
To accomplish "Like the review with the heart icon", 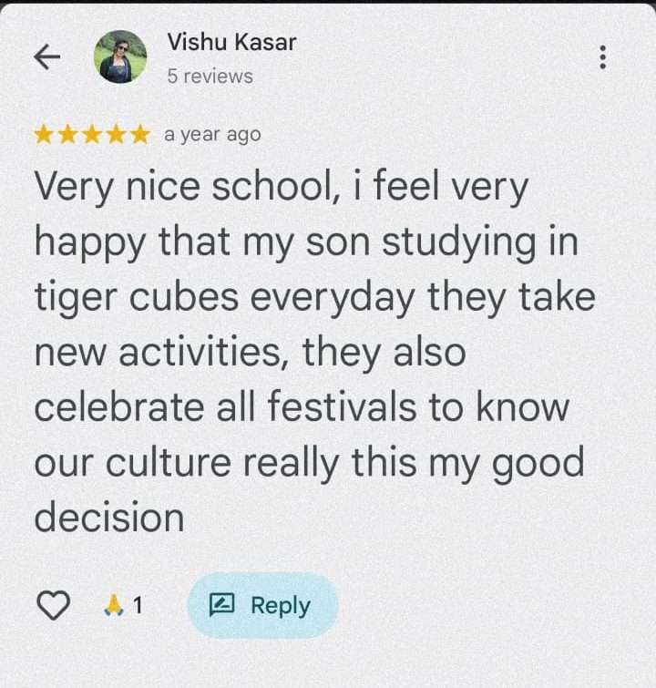I will click(53, 605).
